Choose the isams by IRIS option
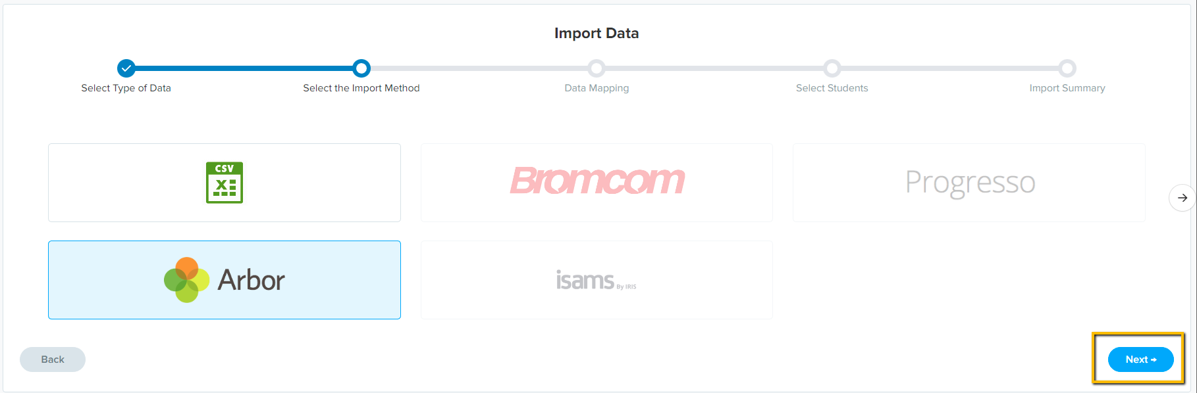The width and height of the screenshot is (1197, 393). 597,280
